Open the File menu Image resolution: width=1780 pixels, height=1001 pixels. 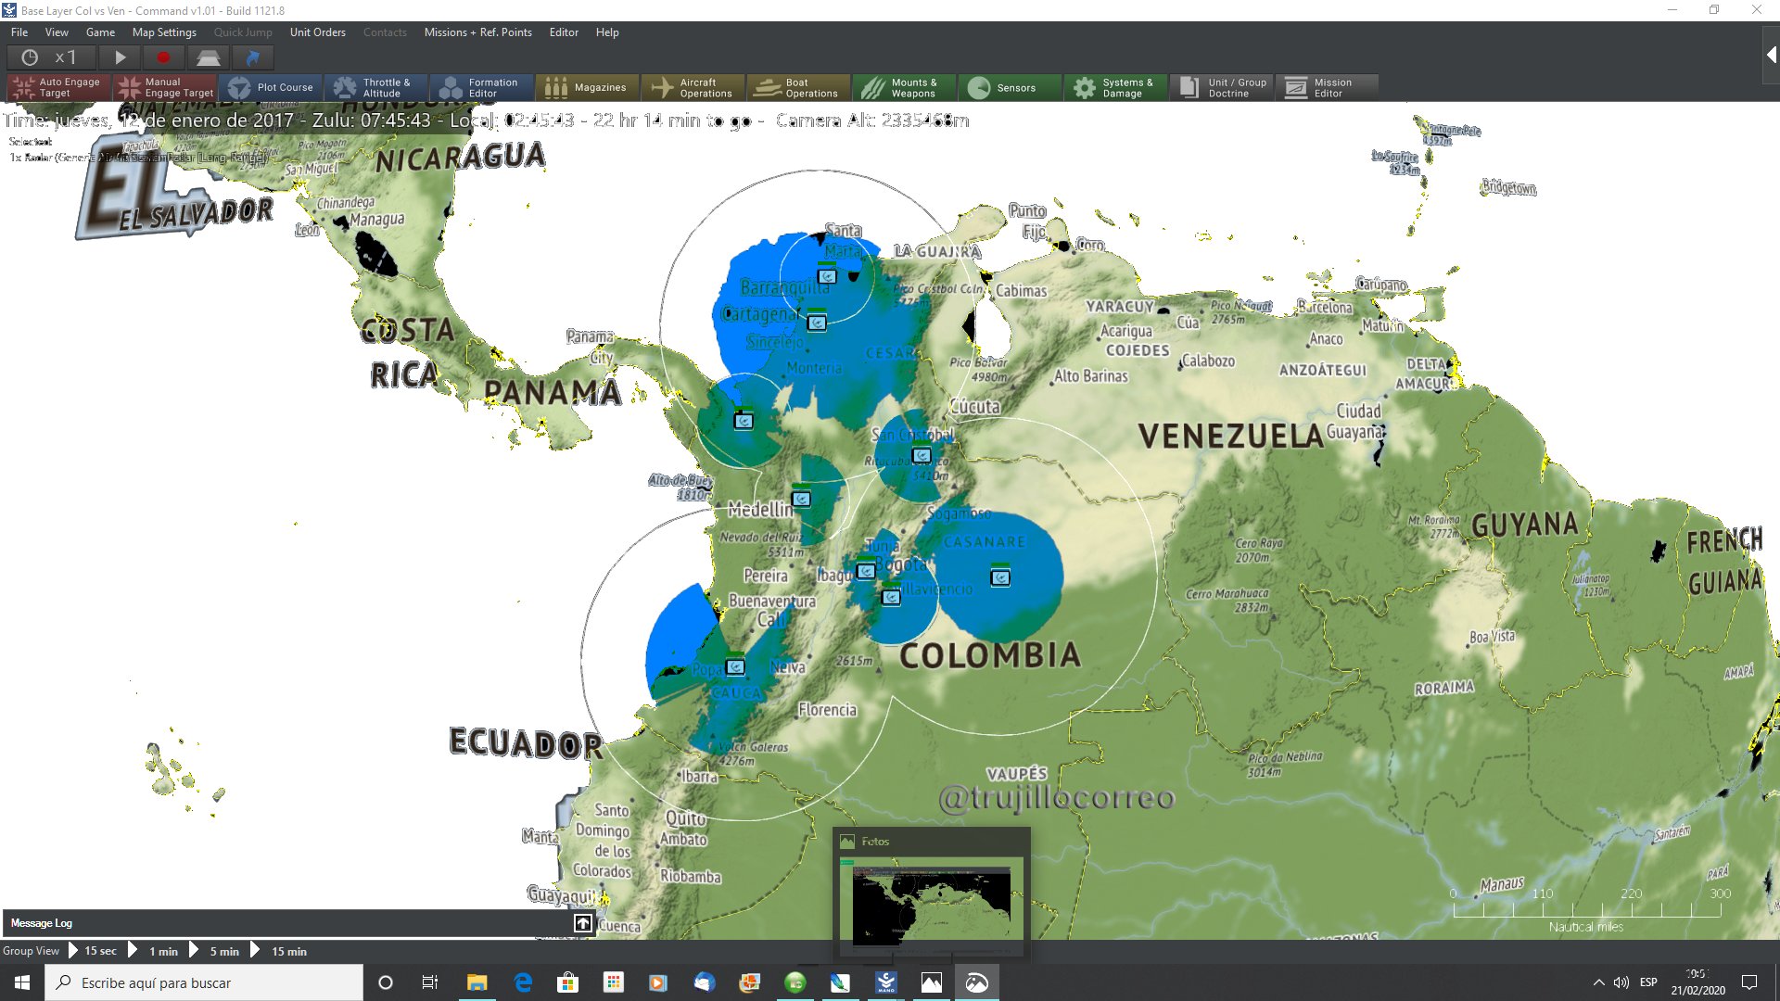(19, 32)
